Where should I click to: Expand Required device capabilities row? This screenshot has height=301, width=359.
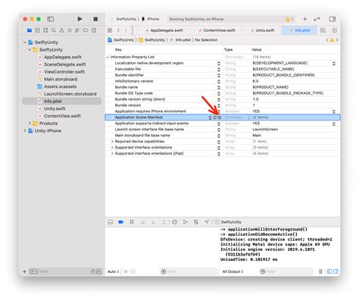point(112,141)
